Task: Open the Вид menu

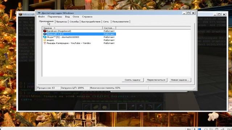Action: click(x=67, y=17)
